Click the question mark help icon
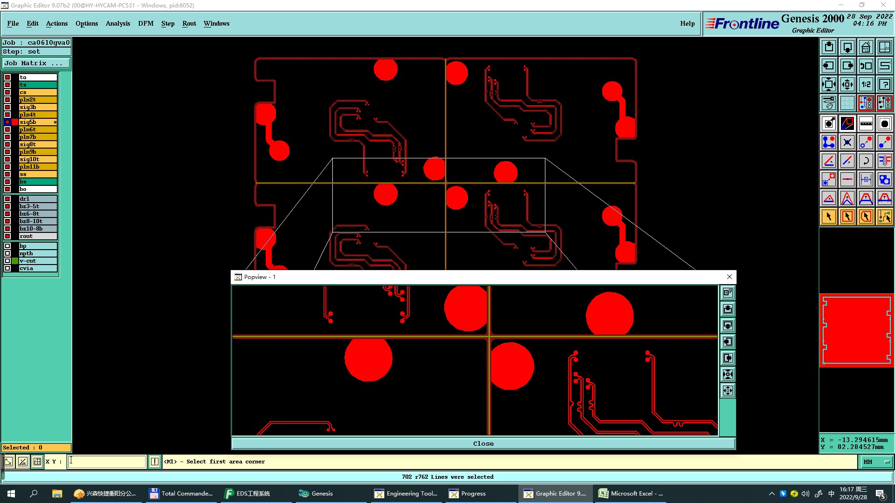The width and height of the screenshot is (895, 503). 884,84
